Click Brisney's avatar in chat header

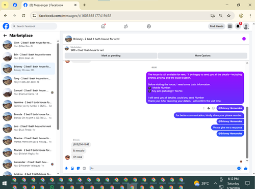[x=68, y=39]
